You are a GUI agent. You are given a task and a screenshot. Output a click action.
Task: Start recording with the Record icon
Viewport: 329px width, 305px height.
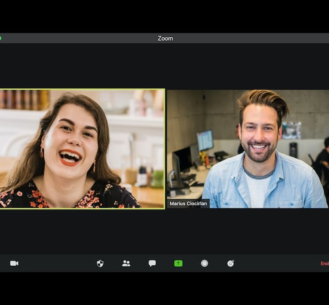coord(204,263)
